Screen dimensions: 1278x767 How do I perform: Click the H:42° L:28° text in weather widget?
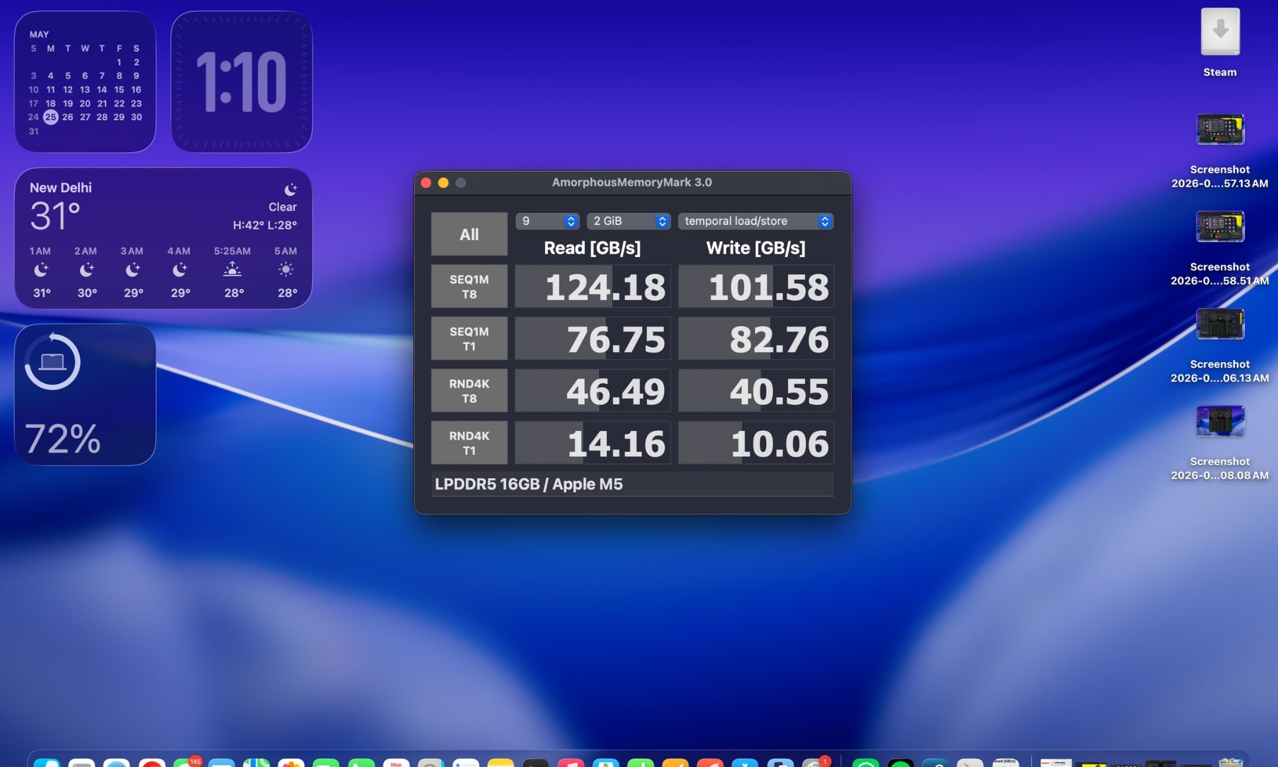point(265,225)
